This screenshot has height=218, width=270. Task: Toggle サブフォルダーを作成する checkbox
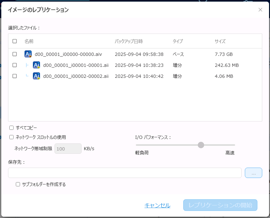pyautogui.click(x=18, y=184)
